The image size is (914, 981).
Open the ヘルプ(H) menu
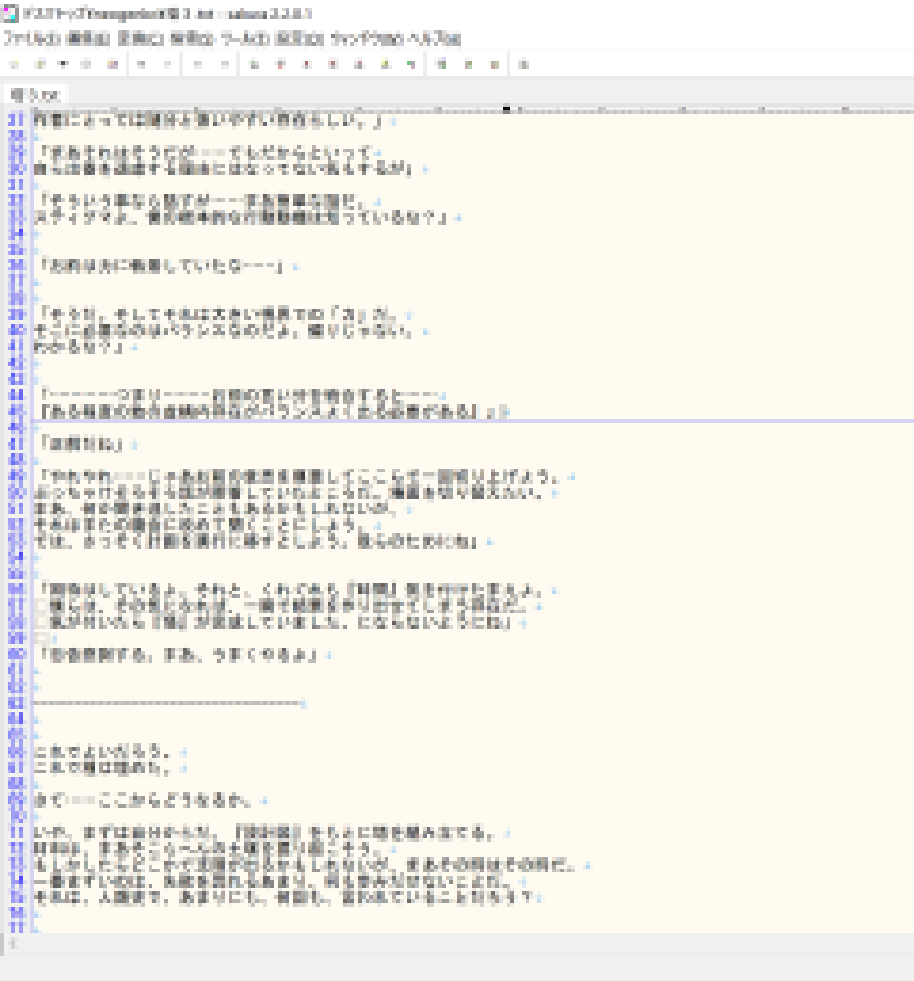tap(435, 39)
